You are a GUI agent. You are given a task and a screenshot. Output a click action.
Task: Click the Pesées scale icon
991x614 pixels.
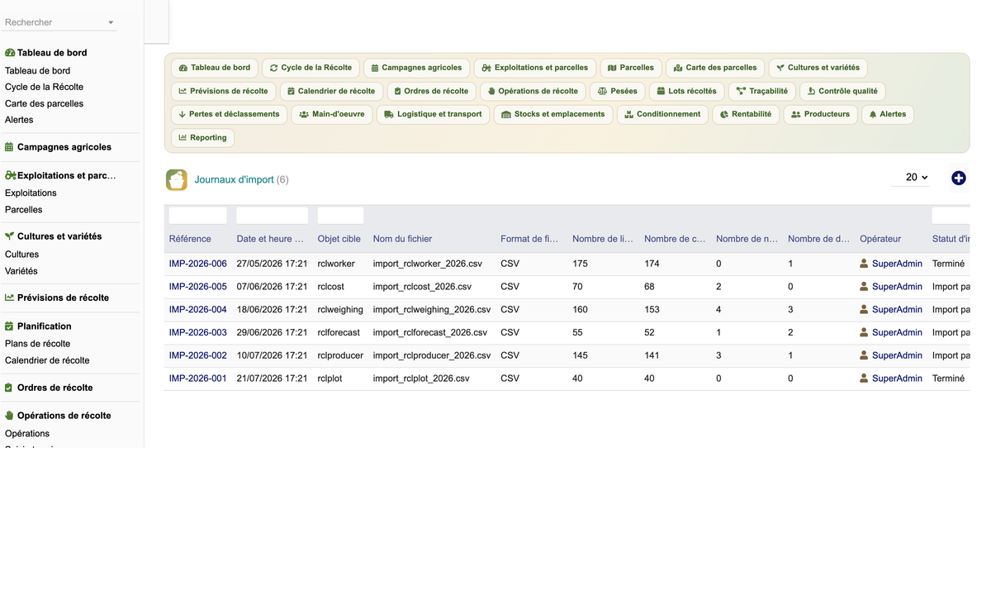(603, 91)
